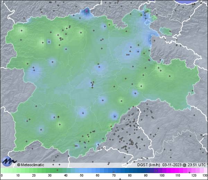Click the 70 label on the scale

[114, 176]
